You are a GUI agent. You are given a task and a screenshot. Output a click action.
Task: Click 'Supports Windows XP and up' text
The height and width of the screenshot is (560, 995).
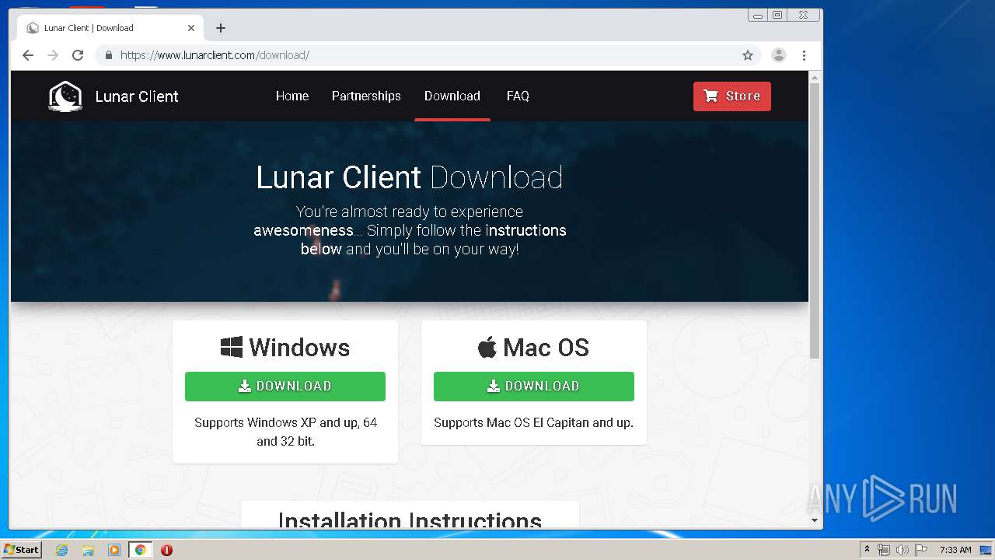285,432
